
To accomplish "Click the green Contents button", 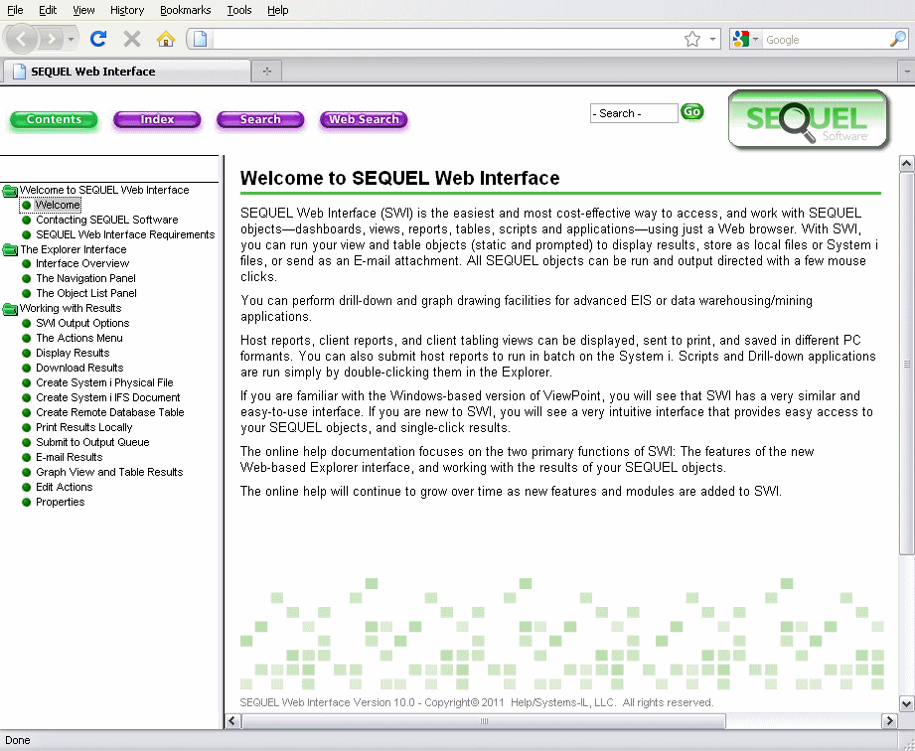I will point(54,119).
